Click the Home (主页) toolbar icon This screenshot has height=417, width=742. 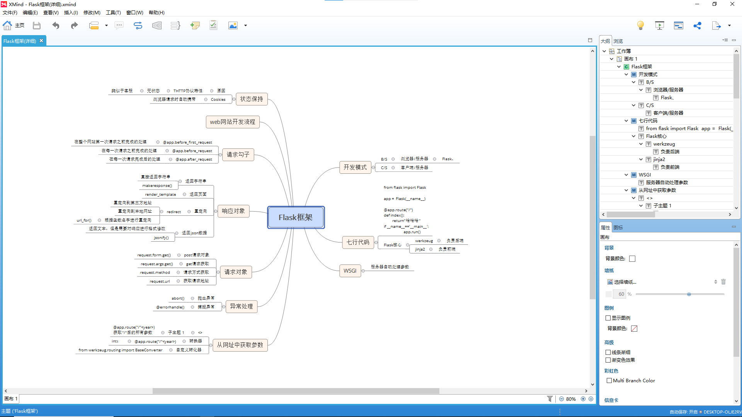click(x=8, y=25)
